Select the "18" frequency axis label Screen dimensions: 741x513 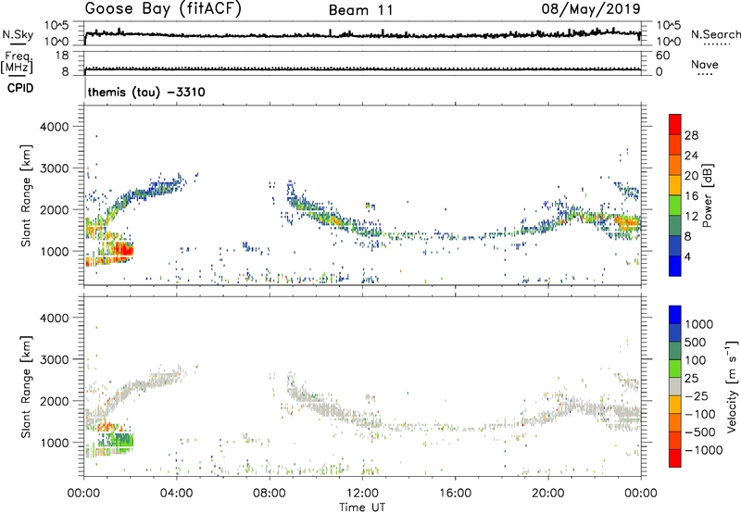click(62, 56)
